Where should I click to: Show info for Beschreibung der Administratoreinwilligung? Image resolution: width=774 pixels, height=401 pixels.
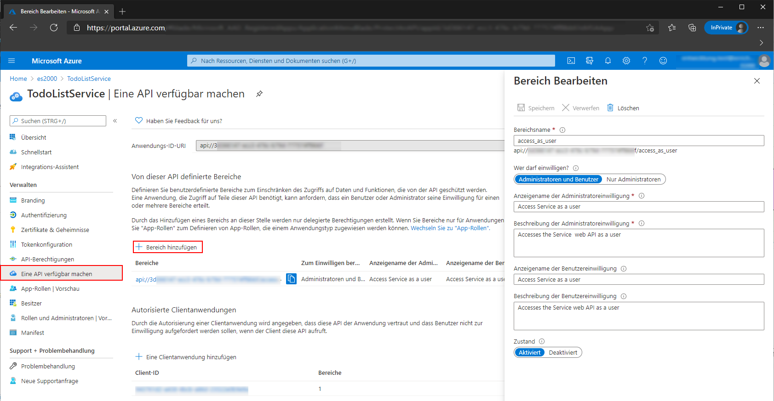click(642, 223)
